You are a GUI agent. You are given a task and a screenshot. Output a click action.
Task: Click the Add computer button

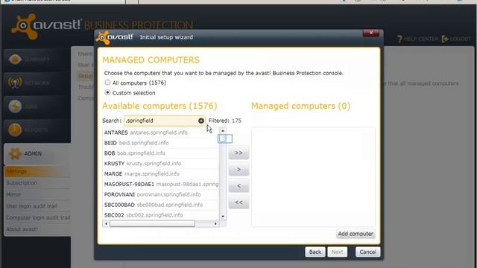click(356, 234)
